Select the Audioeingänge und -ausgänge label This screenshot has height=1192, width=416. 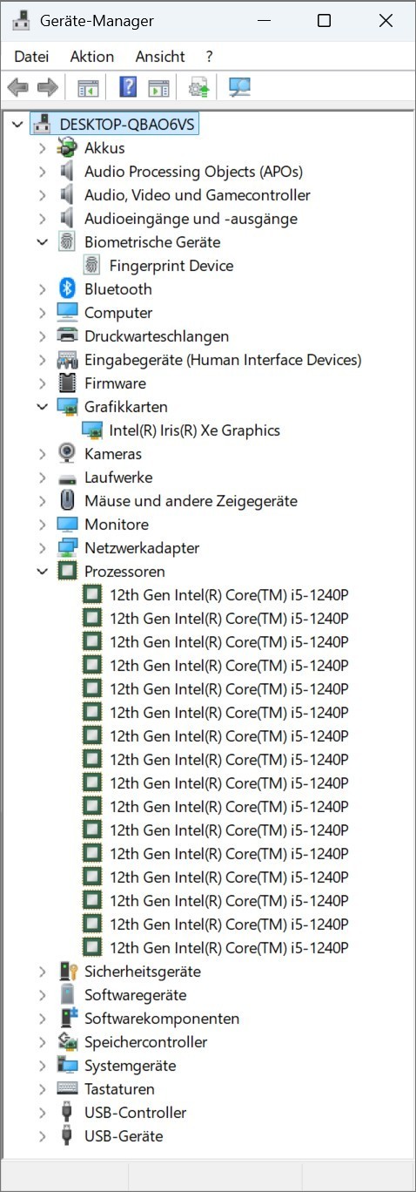191,219
